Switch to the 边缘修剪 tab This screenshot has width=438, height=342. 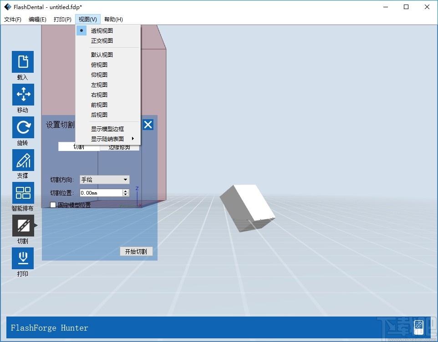(x=120, y=147)
